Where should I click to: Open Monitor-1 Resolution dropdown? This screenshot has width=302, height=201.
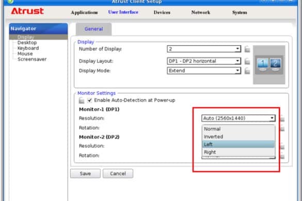[x=239, y=118]
